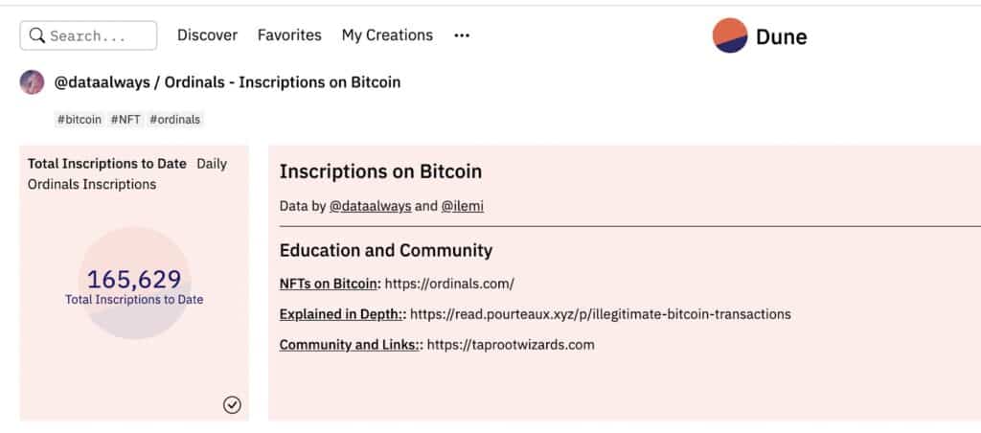Open the Discover tab

[207, 35]
